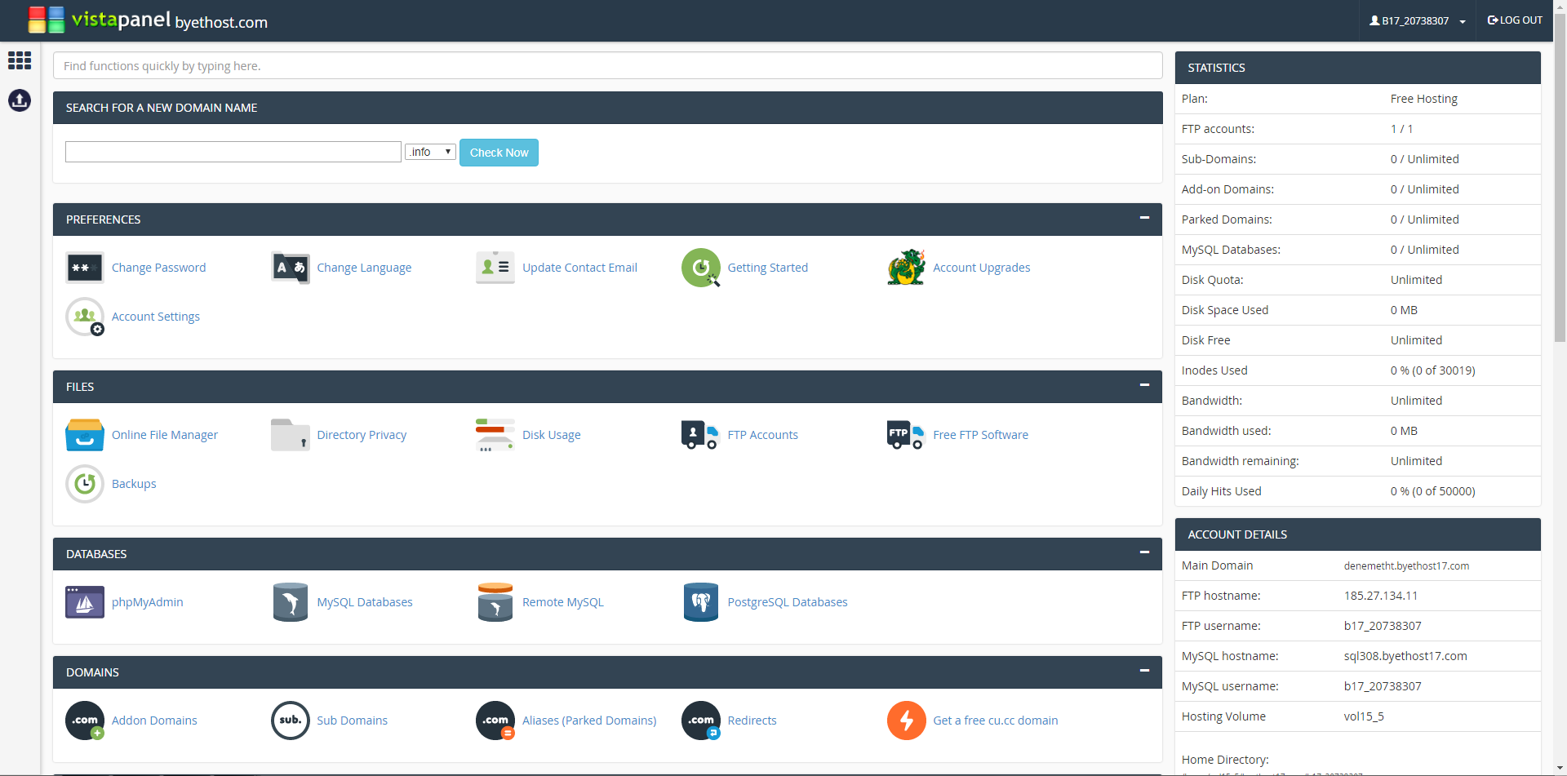This screenshot has height=776, width=1567.
Task: Click the Account Upgrades dragon icon
Action: pyautogui.click(x=907, y=268)
